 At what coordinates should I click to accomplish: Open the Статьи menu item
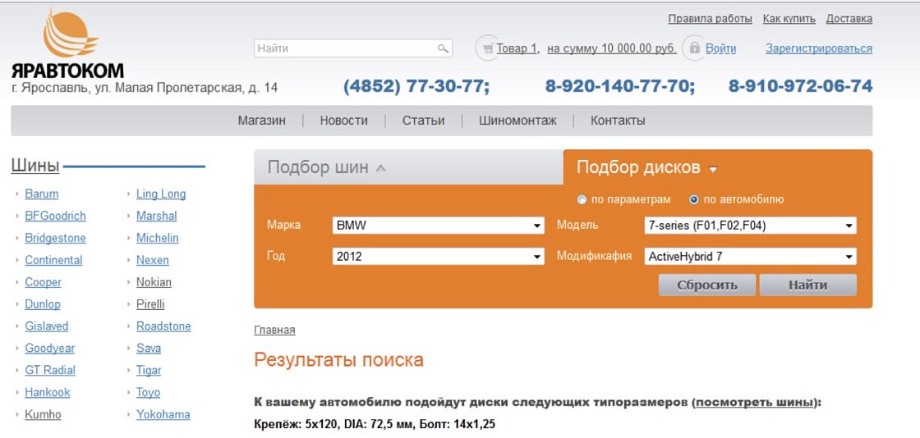(423, 121)
